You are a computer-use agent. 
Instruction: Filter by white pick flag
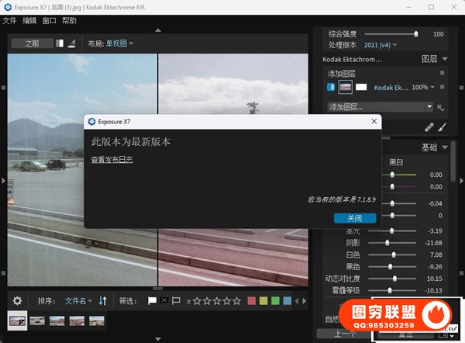(152, 300)
